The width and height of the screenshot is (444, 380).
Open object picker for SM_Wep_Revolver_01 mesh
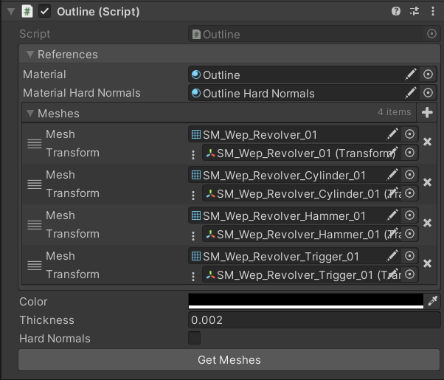(411, 134)
